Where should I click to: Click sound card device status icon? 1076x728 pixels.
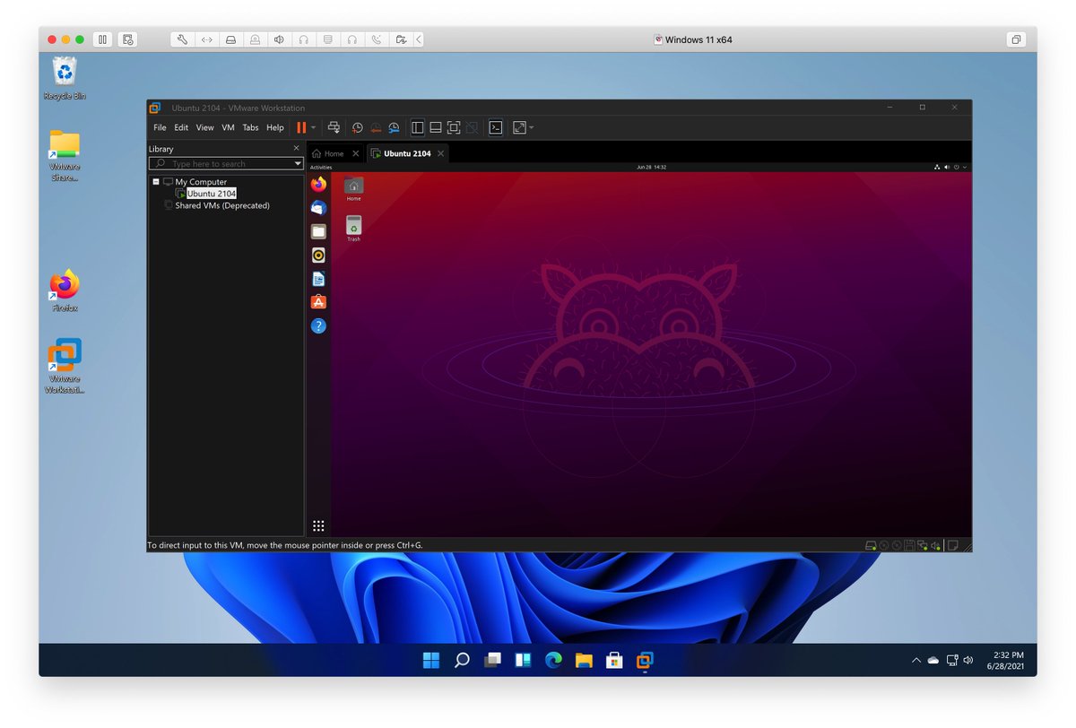pos(936,545)
